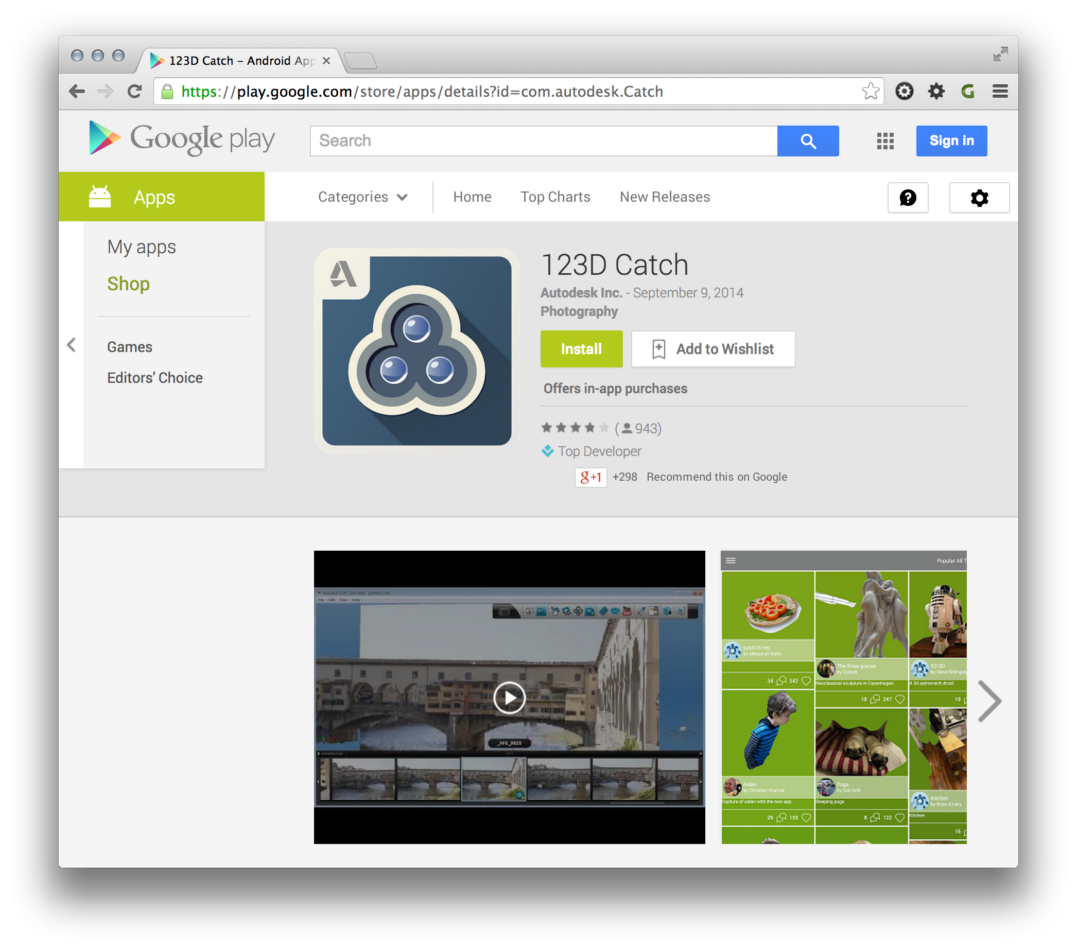Open the help question mark icon
Viewport: 1077px width, 949px height.
(907, 198)
